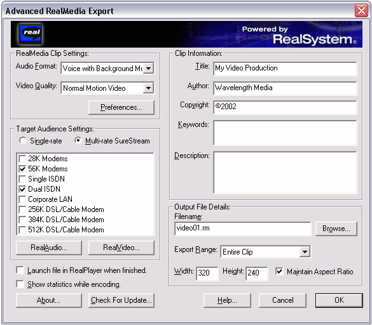
Task: Confirm export with OK button
Action: pyautogui.click(x=339, y=300)
